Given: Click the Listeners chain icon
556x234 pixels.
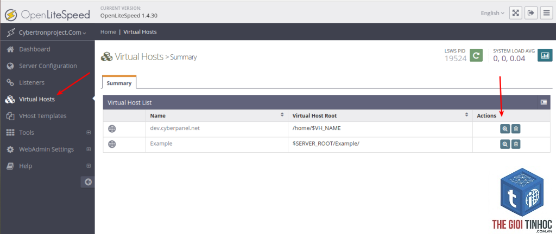Looking at the screenshot, I should pyautogui.click(x=10, y=82).
